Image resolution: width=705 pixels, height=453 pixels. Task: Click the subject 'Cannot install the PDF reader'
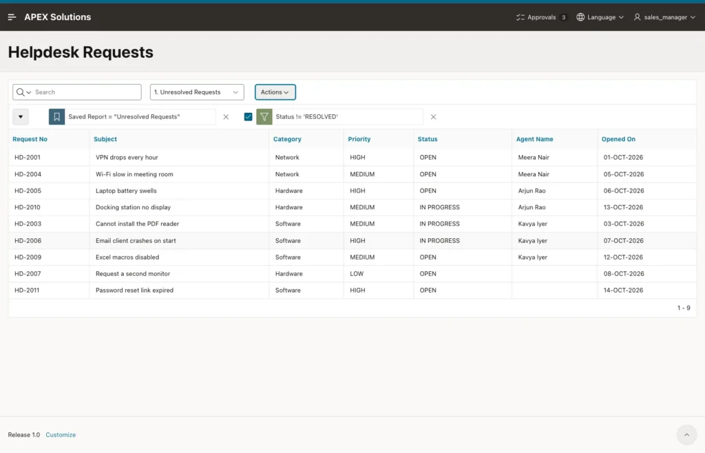[x=137, y=224]
